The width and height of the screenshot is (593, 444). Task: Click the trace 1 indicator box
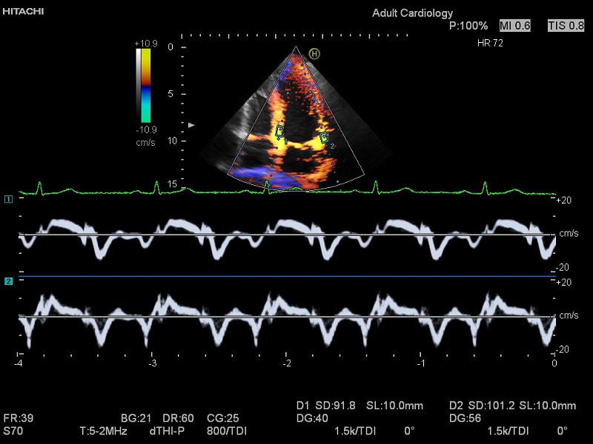pyautogui.click(x=8, y=199)
